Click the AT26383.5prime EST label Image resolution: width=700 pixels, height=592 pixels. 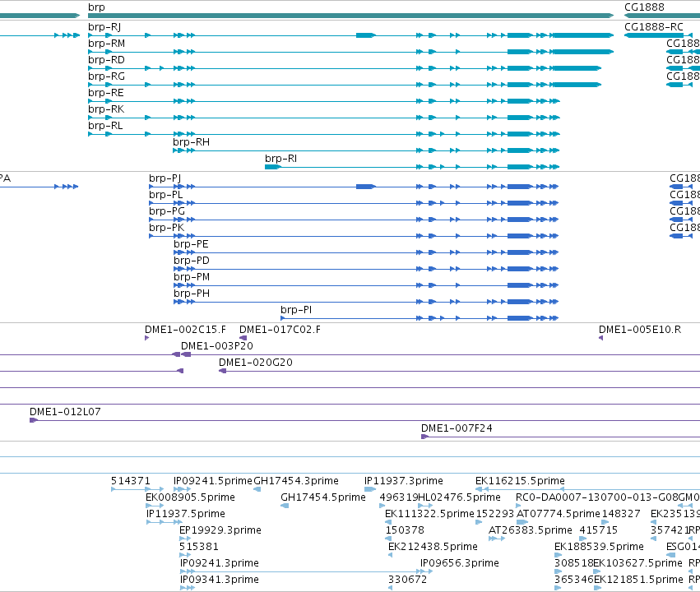click(531, 530)
